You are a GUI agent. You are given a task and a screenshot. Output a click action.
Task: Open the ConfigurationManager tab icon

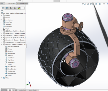pyautogui.click(x=11, y=8)
